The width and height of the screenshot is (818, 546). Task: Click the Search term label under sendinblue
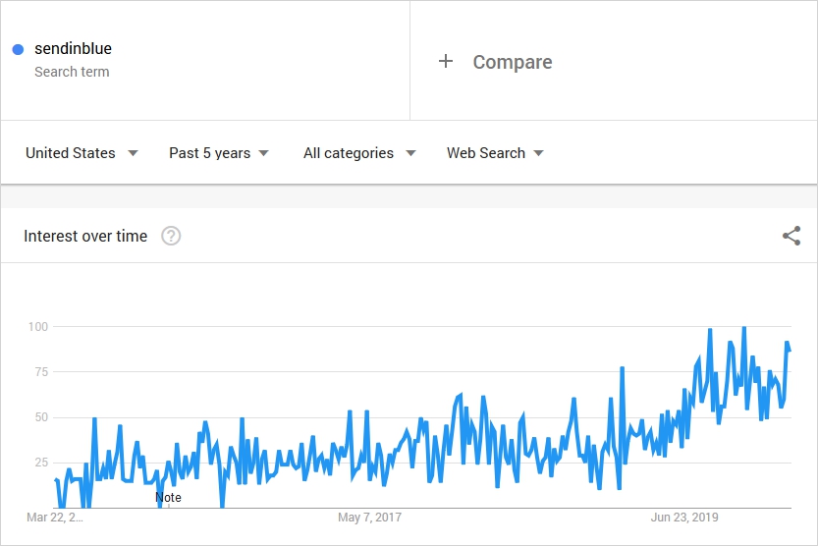pyautogui.click(x=72, y=72)
